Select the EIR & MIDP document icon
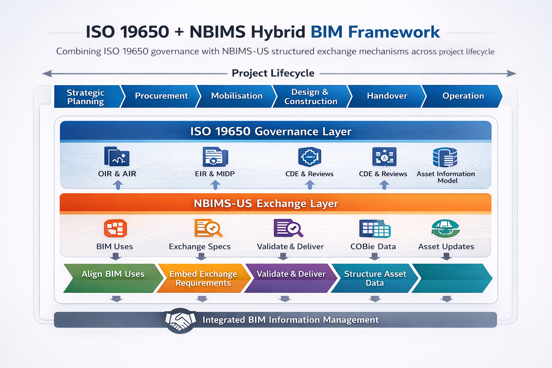 click(215, 157)
